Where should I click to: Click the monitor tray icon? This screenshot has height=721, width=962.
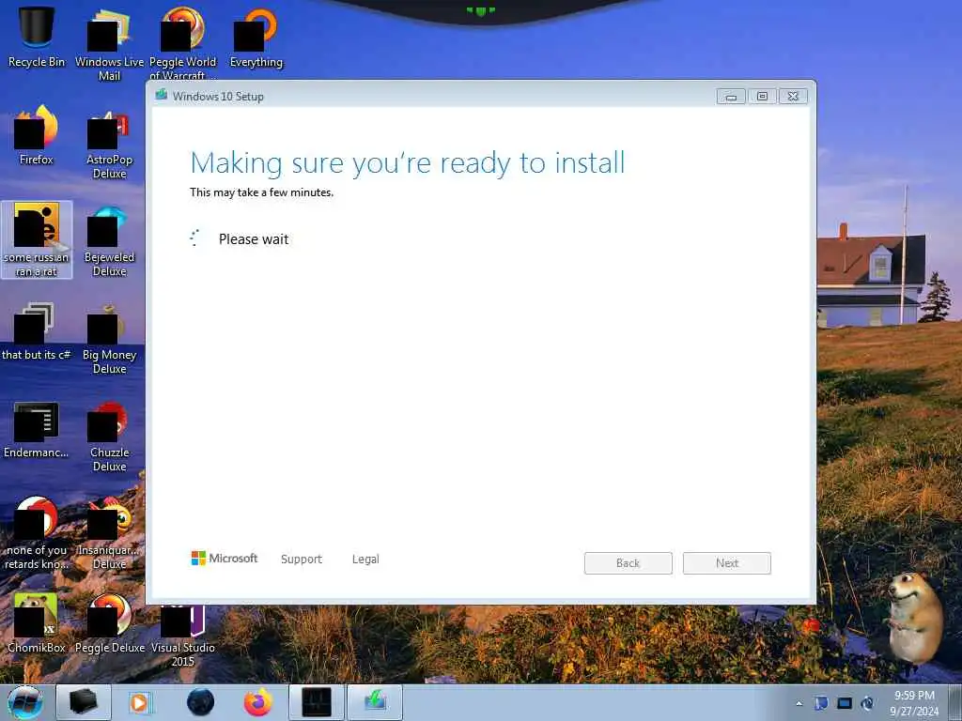click(845, 703)
